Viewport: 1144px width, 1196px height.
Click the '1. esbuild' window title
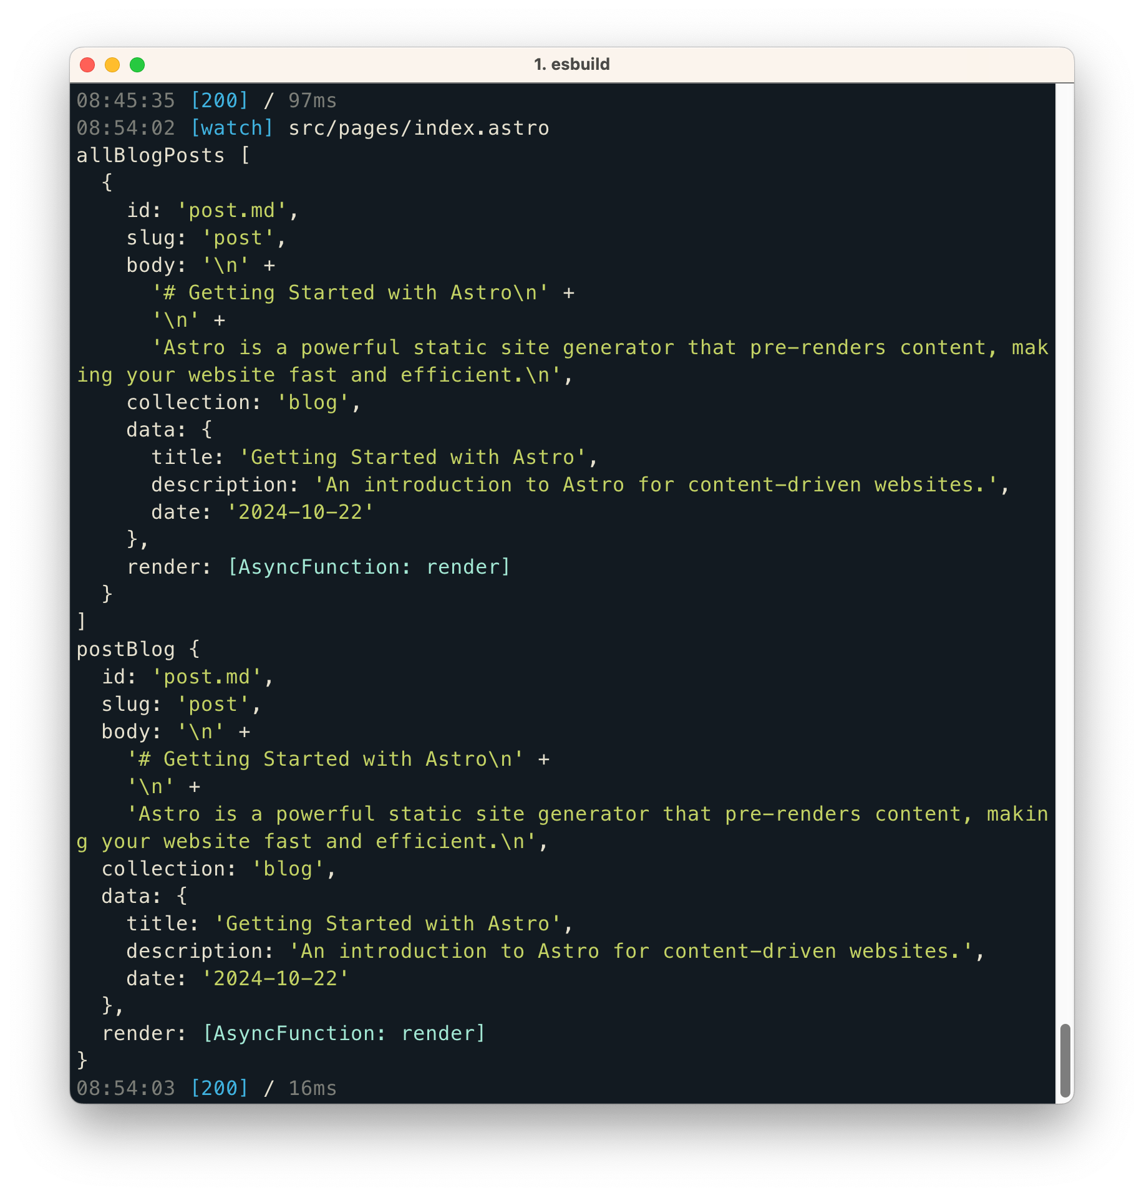pos(571,64)
